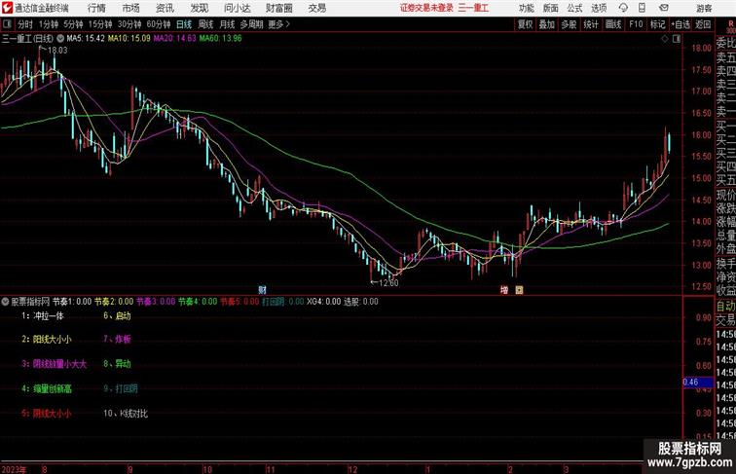This screenshot has width=736, height=474.
Task: Click the MA20: 14.63 label
Action: [175, 39]
